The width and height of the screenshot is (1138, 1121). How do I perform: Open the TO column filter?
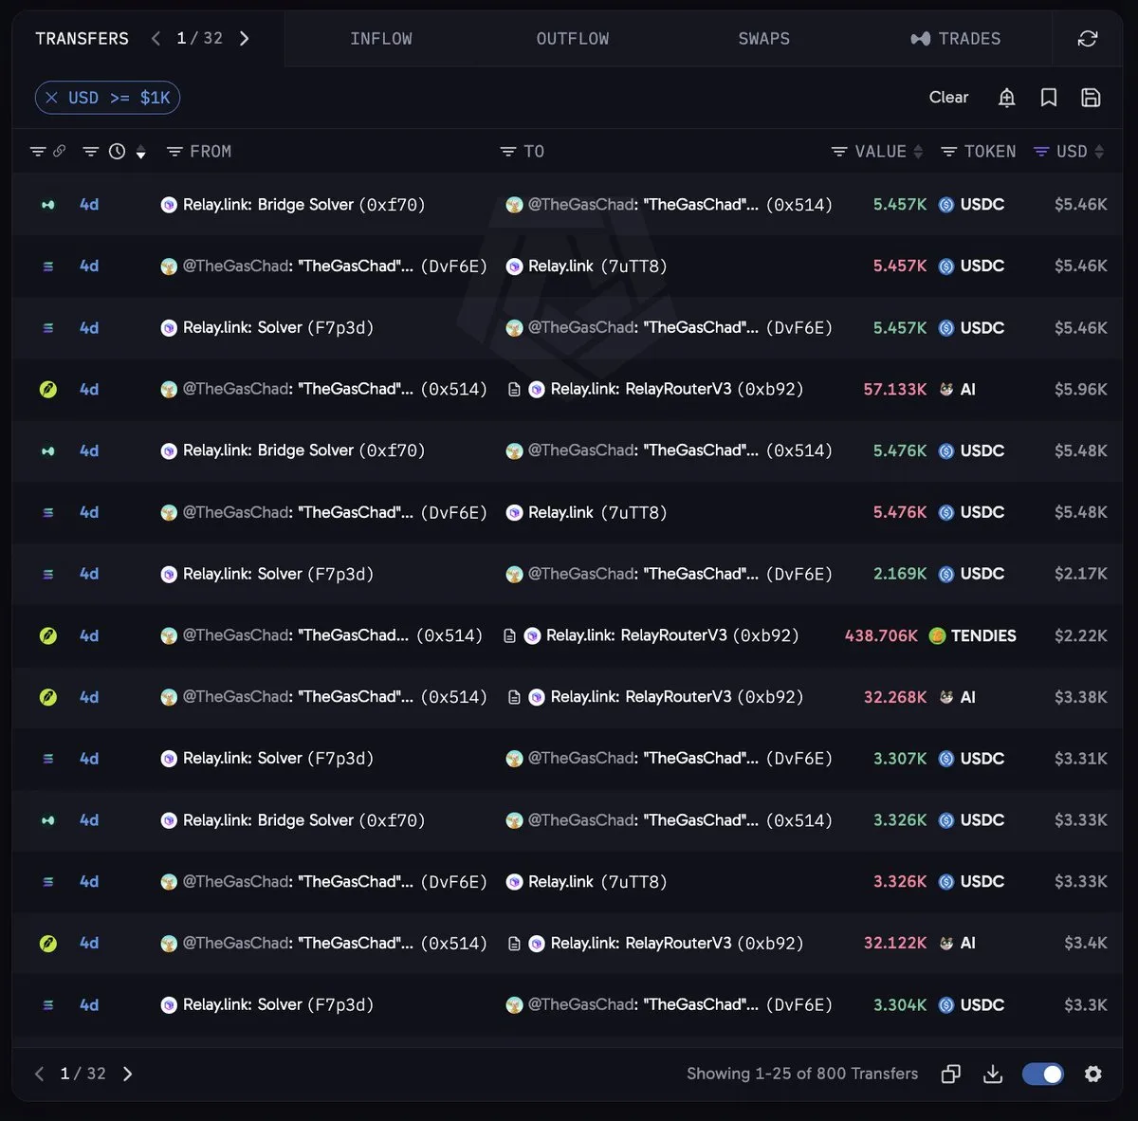coord(508,152)
